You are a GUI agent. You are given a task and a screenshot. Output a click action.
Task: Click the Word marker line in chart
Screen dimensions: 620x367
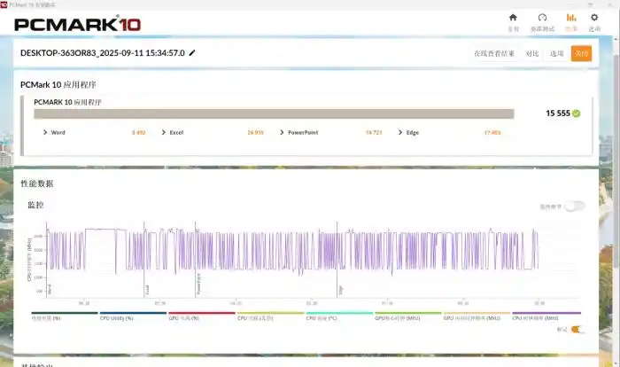(47, 260)
